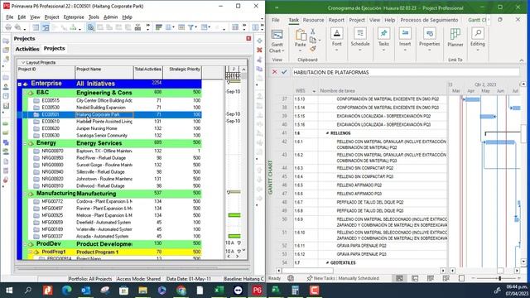
Task: Click the Strategic Priority column header
Action: pyautogui.click(x=182, y=73)
